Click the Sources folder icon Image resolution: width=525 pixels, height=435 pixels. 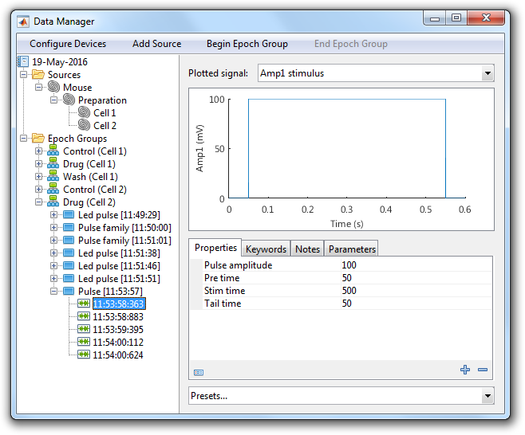tap(38, 75)
